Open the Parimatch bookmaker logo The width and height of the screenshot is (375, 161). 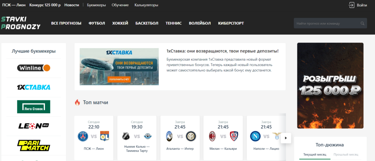34,145
